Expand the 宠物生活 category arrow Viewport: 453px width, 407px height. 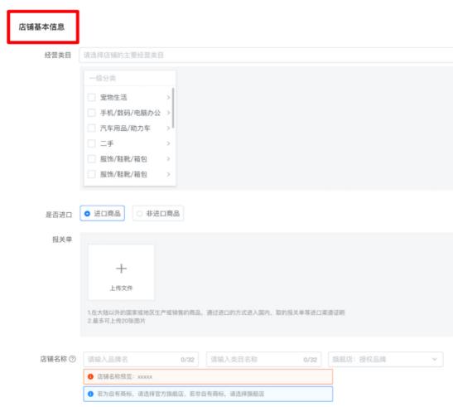168,98
